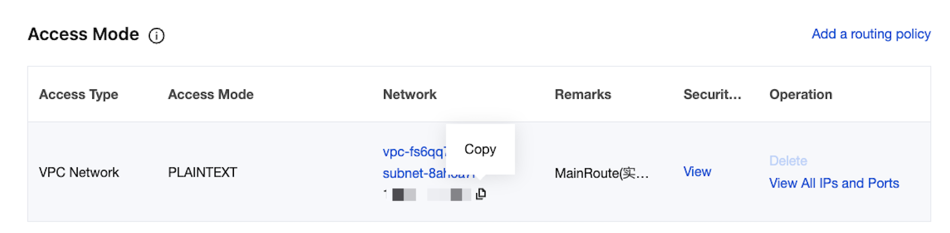Click the Copy tooltip popup
950x233 pixels.
click(480, 149)
